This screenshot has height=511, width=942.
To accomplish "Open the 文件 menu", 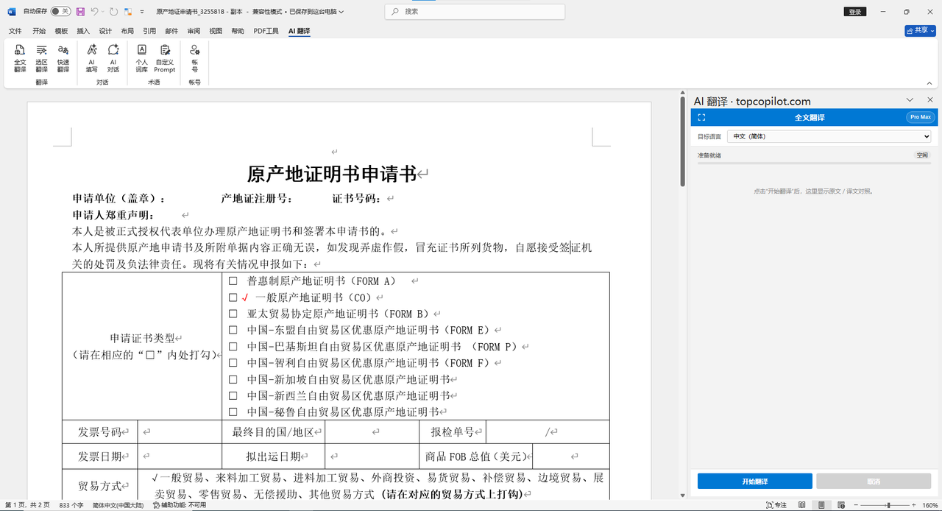I will pyautogui.click(x=15, y=31).
